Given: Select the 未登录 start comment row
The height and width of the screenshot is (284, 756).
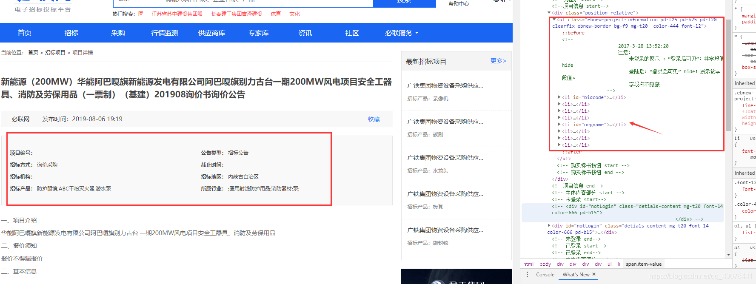Looking at the screenshot, I should (579, 199).
